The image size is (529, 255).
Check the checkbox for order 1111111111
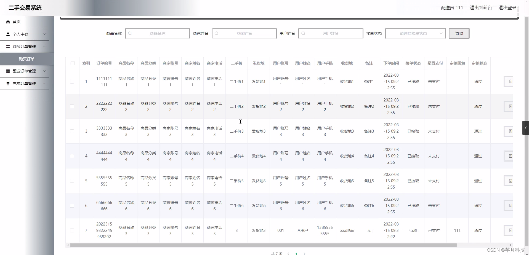click(x=72, y=81)
